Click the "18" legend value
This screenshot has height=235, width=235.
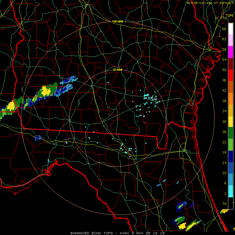click(224, 152)
